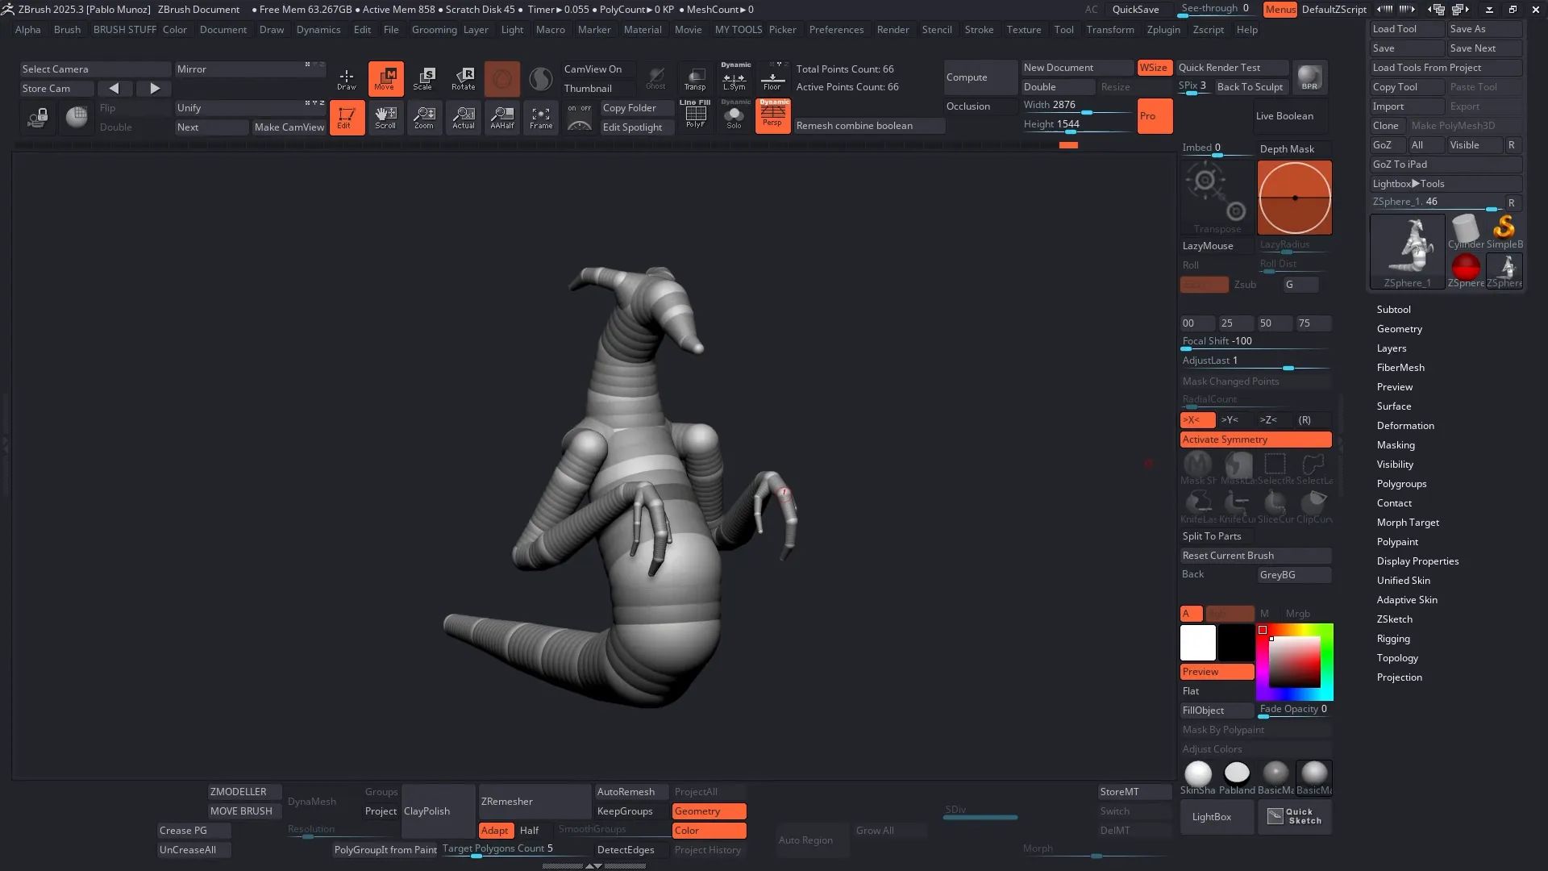This screenshot has height=871, width=1548.
Task: Expand the Subtool palette section
Action: (1393, 310)
